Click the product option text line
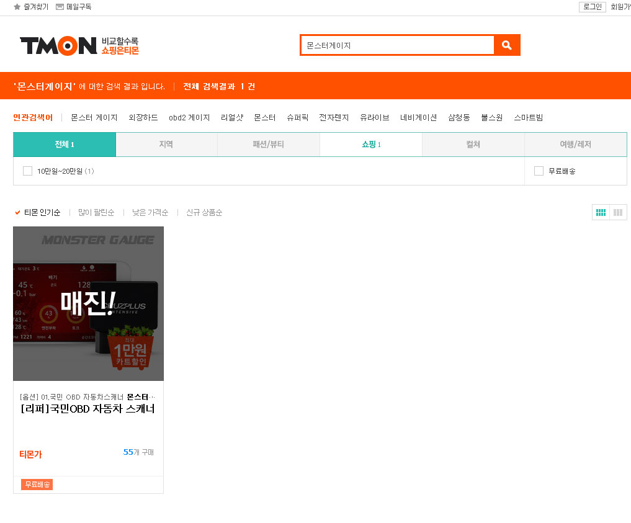The height and width of the screenshot is (523, 631). [87, 397]
